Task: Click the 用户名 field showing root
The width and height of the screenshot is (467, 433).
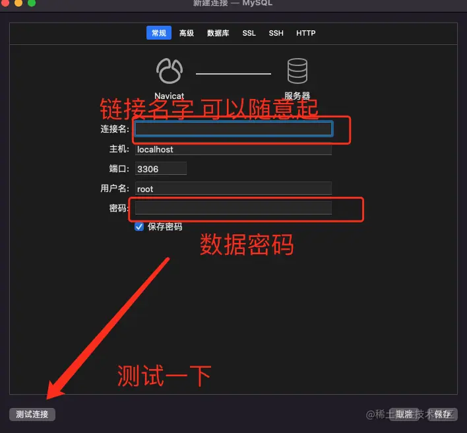Action: point(233,188)
